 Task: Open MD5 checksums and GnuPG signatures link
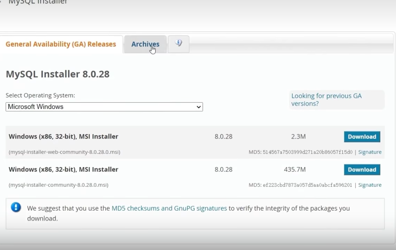[x=169, y=208]
